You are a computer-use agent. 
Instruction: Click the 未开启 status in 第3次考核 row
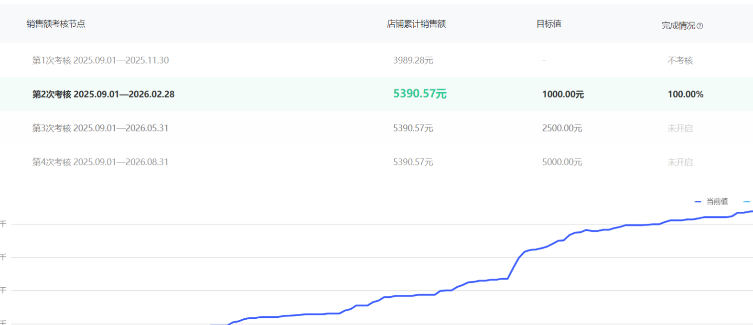[x=680, y=128]
